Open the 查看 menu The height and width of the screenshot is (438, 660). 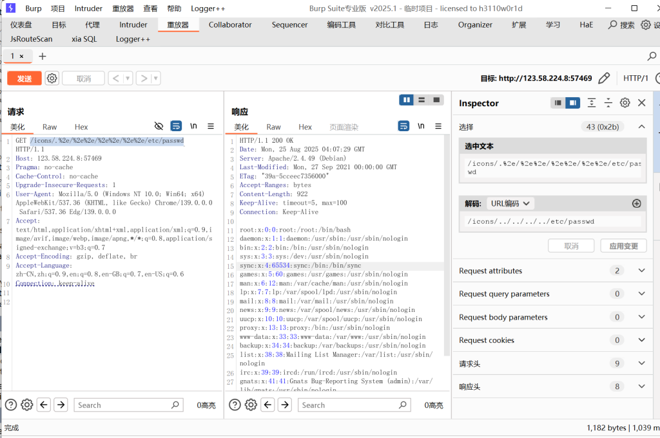pos(150,8)
